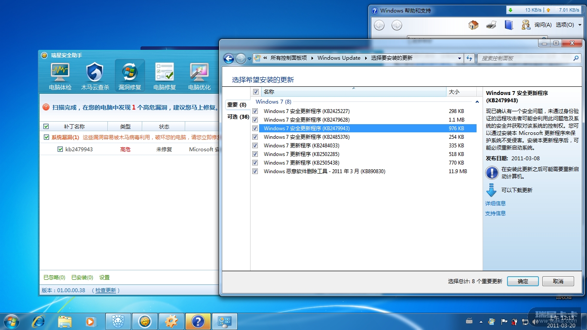Sort updates by the 大小 column header
Screen dimensions: 587x330
[461, 92]
